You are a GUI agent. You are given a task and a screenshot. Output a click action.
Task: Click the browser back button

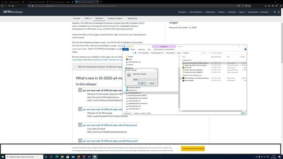2,6
